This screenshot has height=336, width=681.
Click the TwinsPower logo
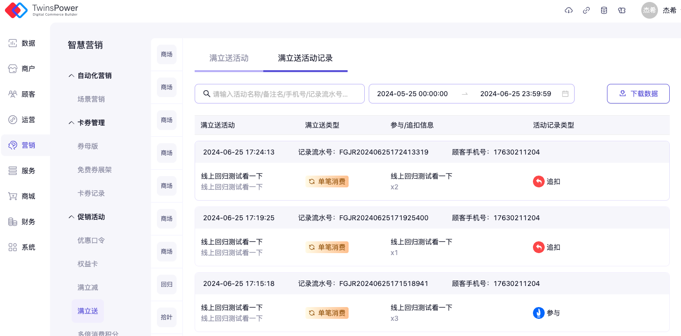(42, 10)
